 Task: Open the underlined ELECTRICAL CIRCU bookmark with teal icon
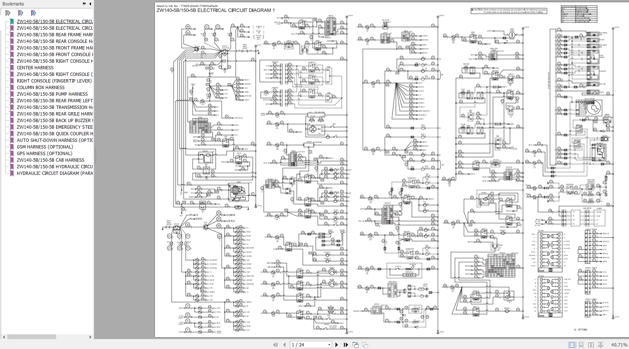point(55,22)
